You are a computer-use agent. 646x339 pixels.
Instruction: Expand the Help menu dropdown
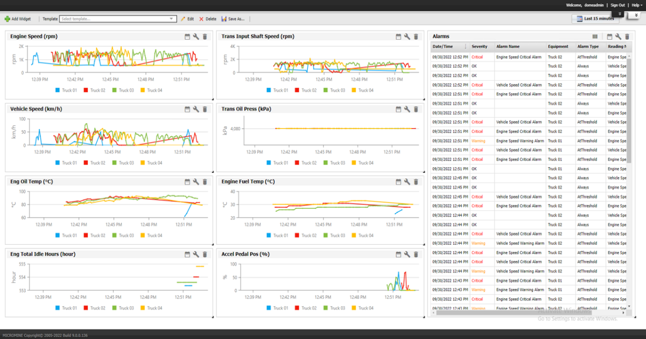(637, 5)
